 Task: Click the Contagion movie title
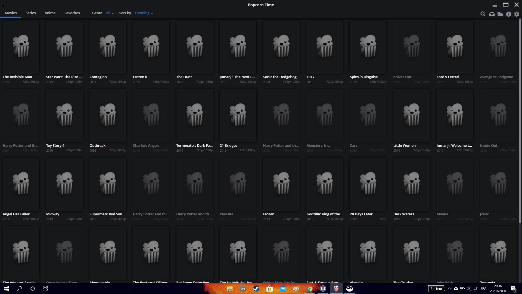98,77
